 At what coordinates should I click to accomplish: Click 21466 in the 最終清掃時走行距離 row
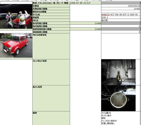coord(85,29)
